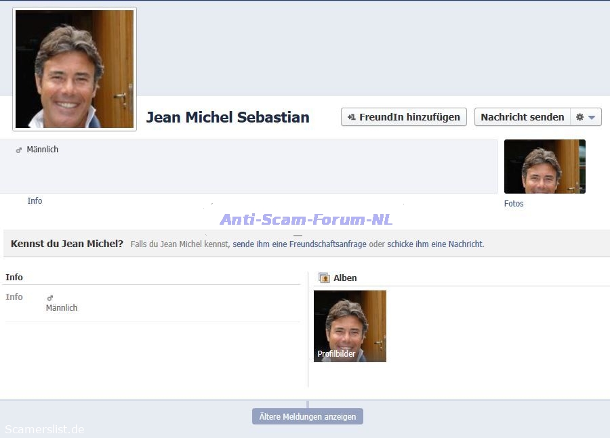Open the Profilbilder album thumbnail

point(350,326)
